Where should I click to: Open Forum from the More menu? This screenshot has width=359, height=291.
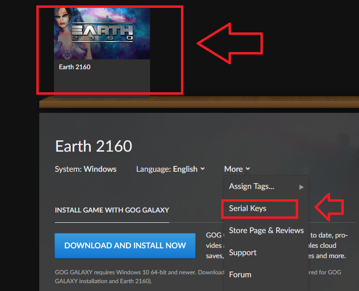pos(240,274)
